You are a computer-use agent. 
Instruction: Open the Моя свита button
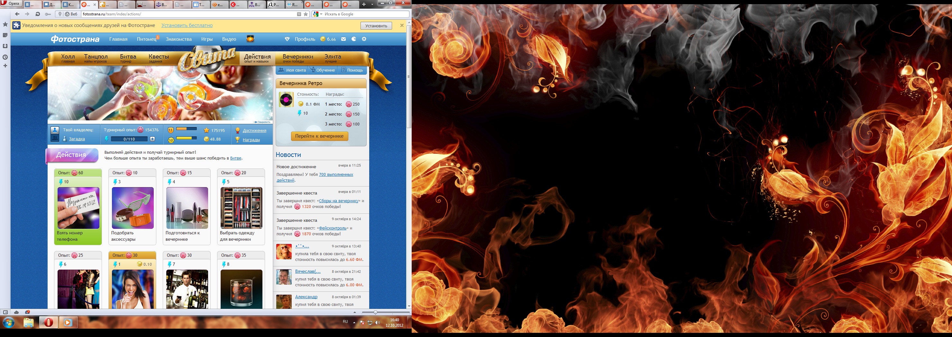coord(292,70)
